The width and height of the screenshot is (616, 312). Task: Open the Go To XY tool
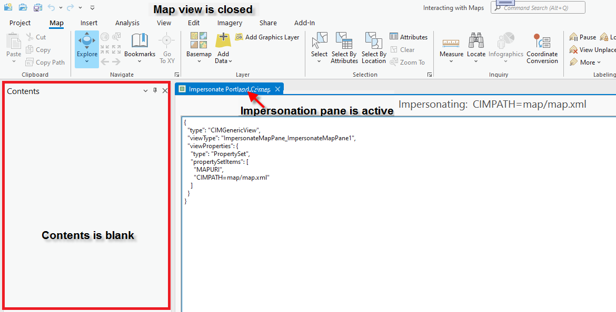pos(167,48)
